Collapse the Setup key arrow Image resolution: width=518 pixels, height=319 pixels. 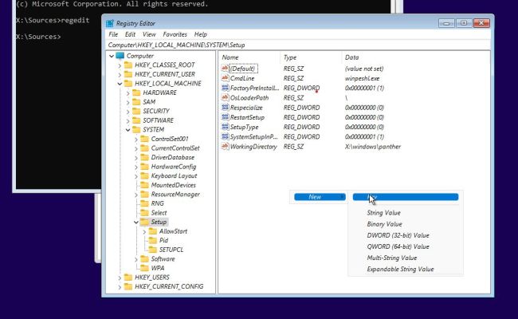tap(136, 223)
